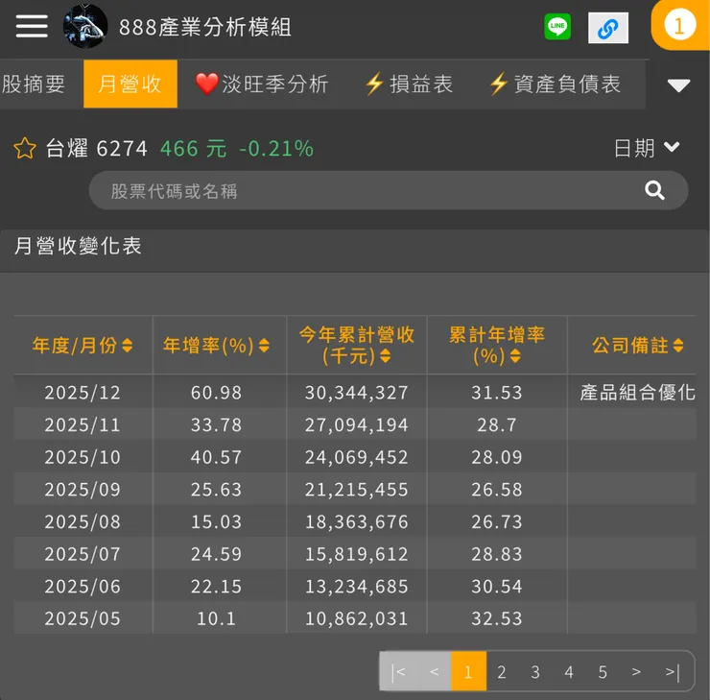Viewport: 710px width, 700px height.
Task: Click the 21,215,455 revenue cell
Action: (357, 490)
